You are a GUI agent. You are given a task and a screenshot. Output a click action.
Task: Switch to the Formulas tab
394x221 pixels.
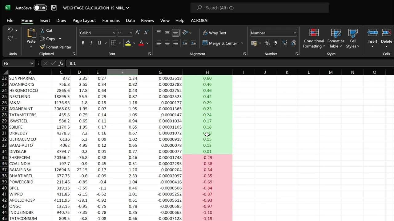[111, 21]
